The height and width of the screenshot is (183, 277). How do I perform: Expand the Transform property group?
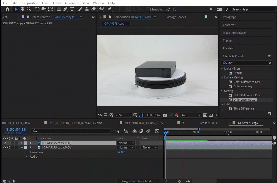pos(26,152)
